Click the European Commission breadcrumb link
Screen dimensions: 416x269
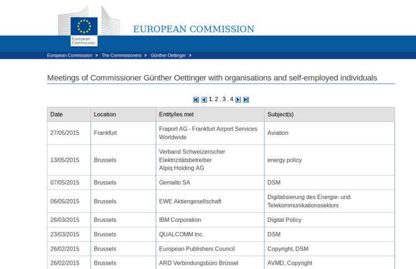70,56
